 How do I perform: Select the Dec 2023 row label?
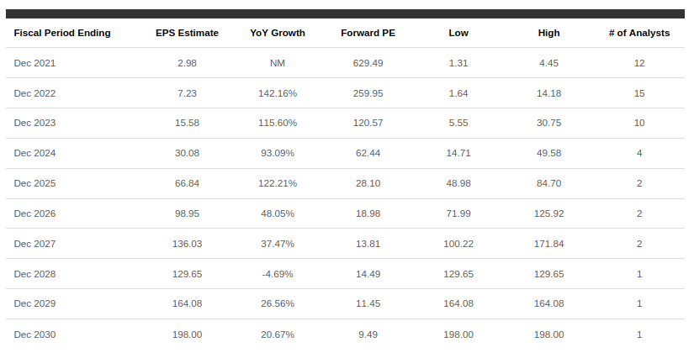34,123
